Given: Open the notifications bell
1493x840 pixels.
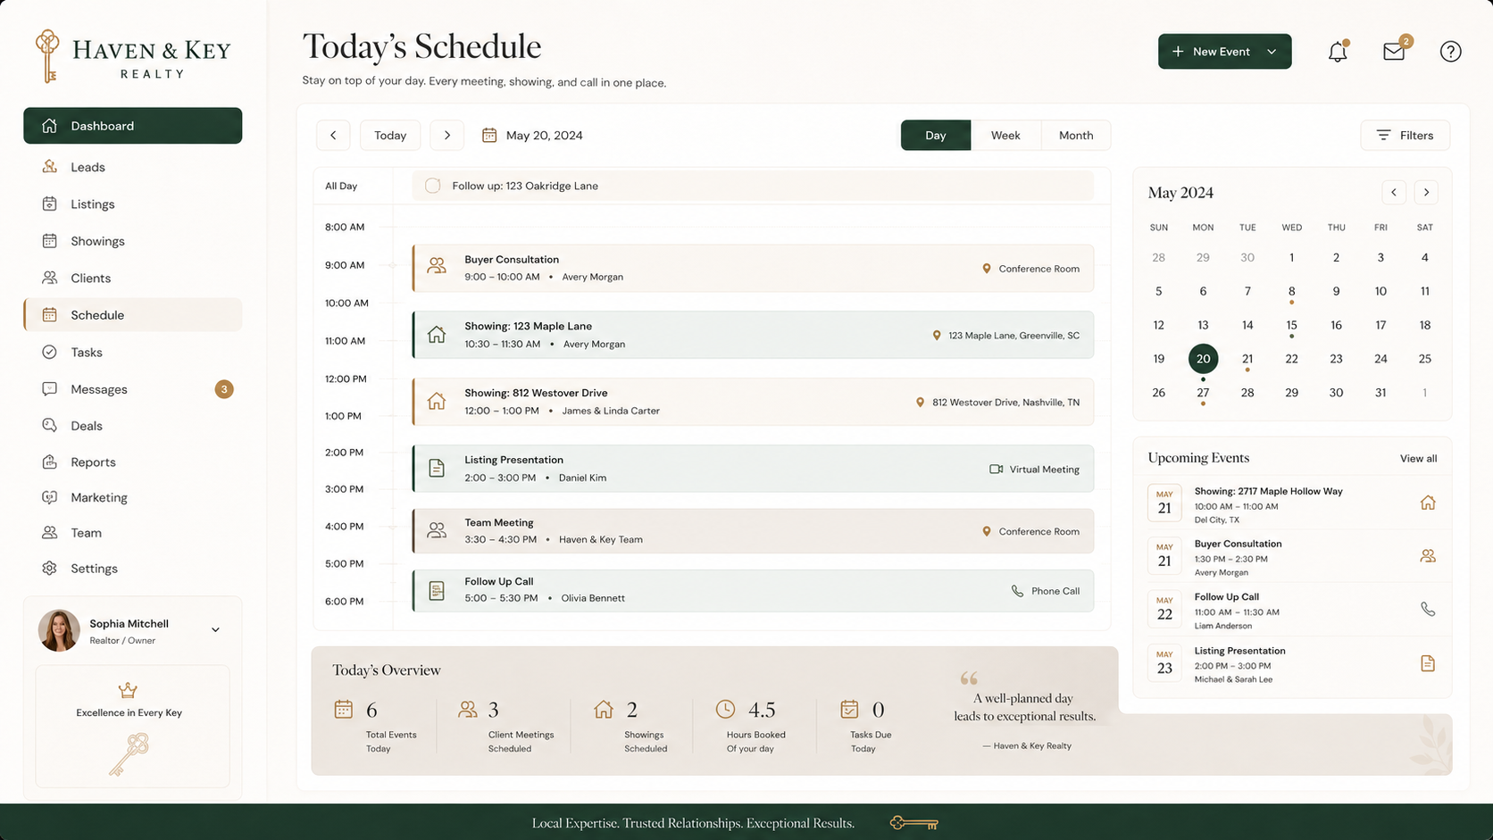Looking at the screenshot, I should coord(1337,52).
